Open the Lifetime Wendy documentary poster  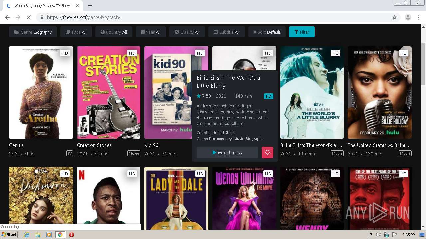tap(312, 198)
